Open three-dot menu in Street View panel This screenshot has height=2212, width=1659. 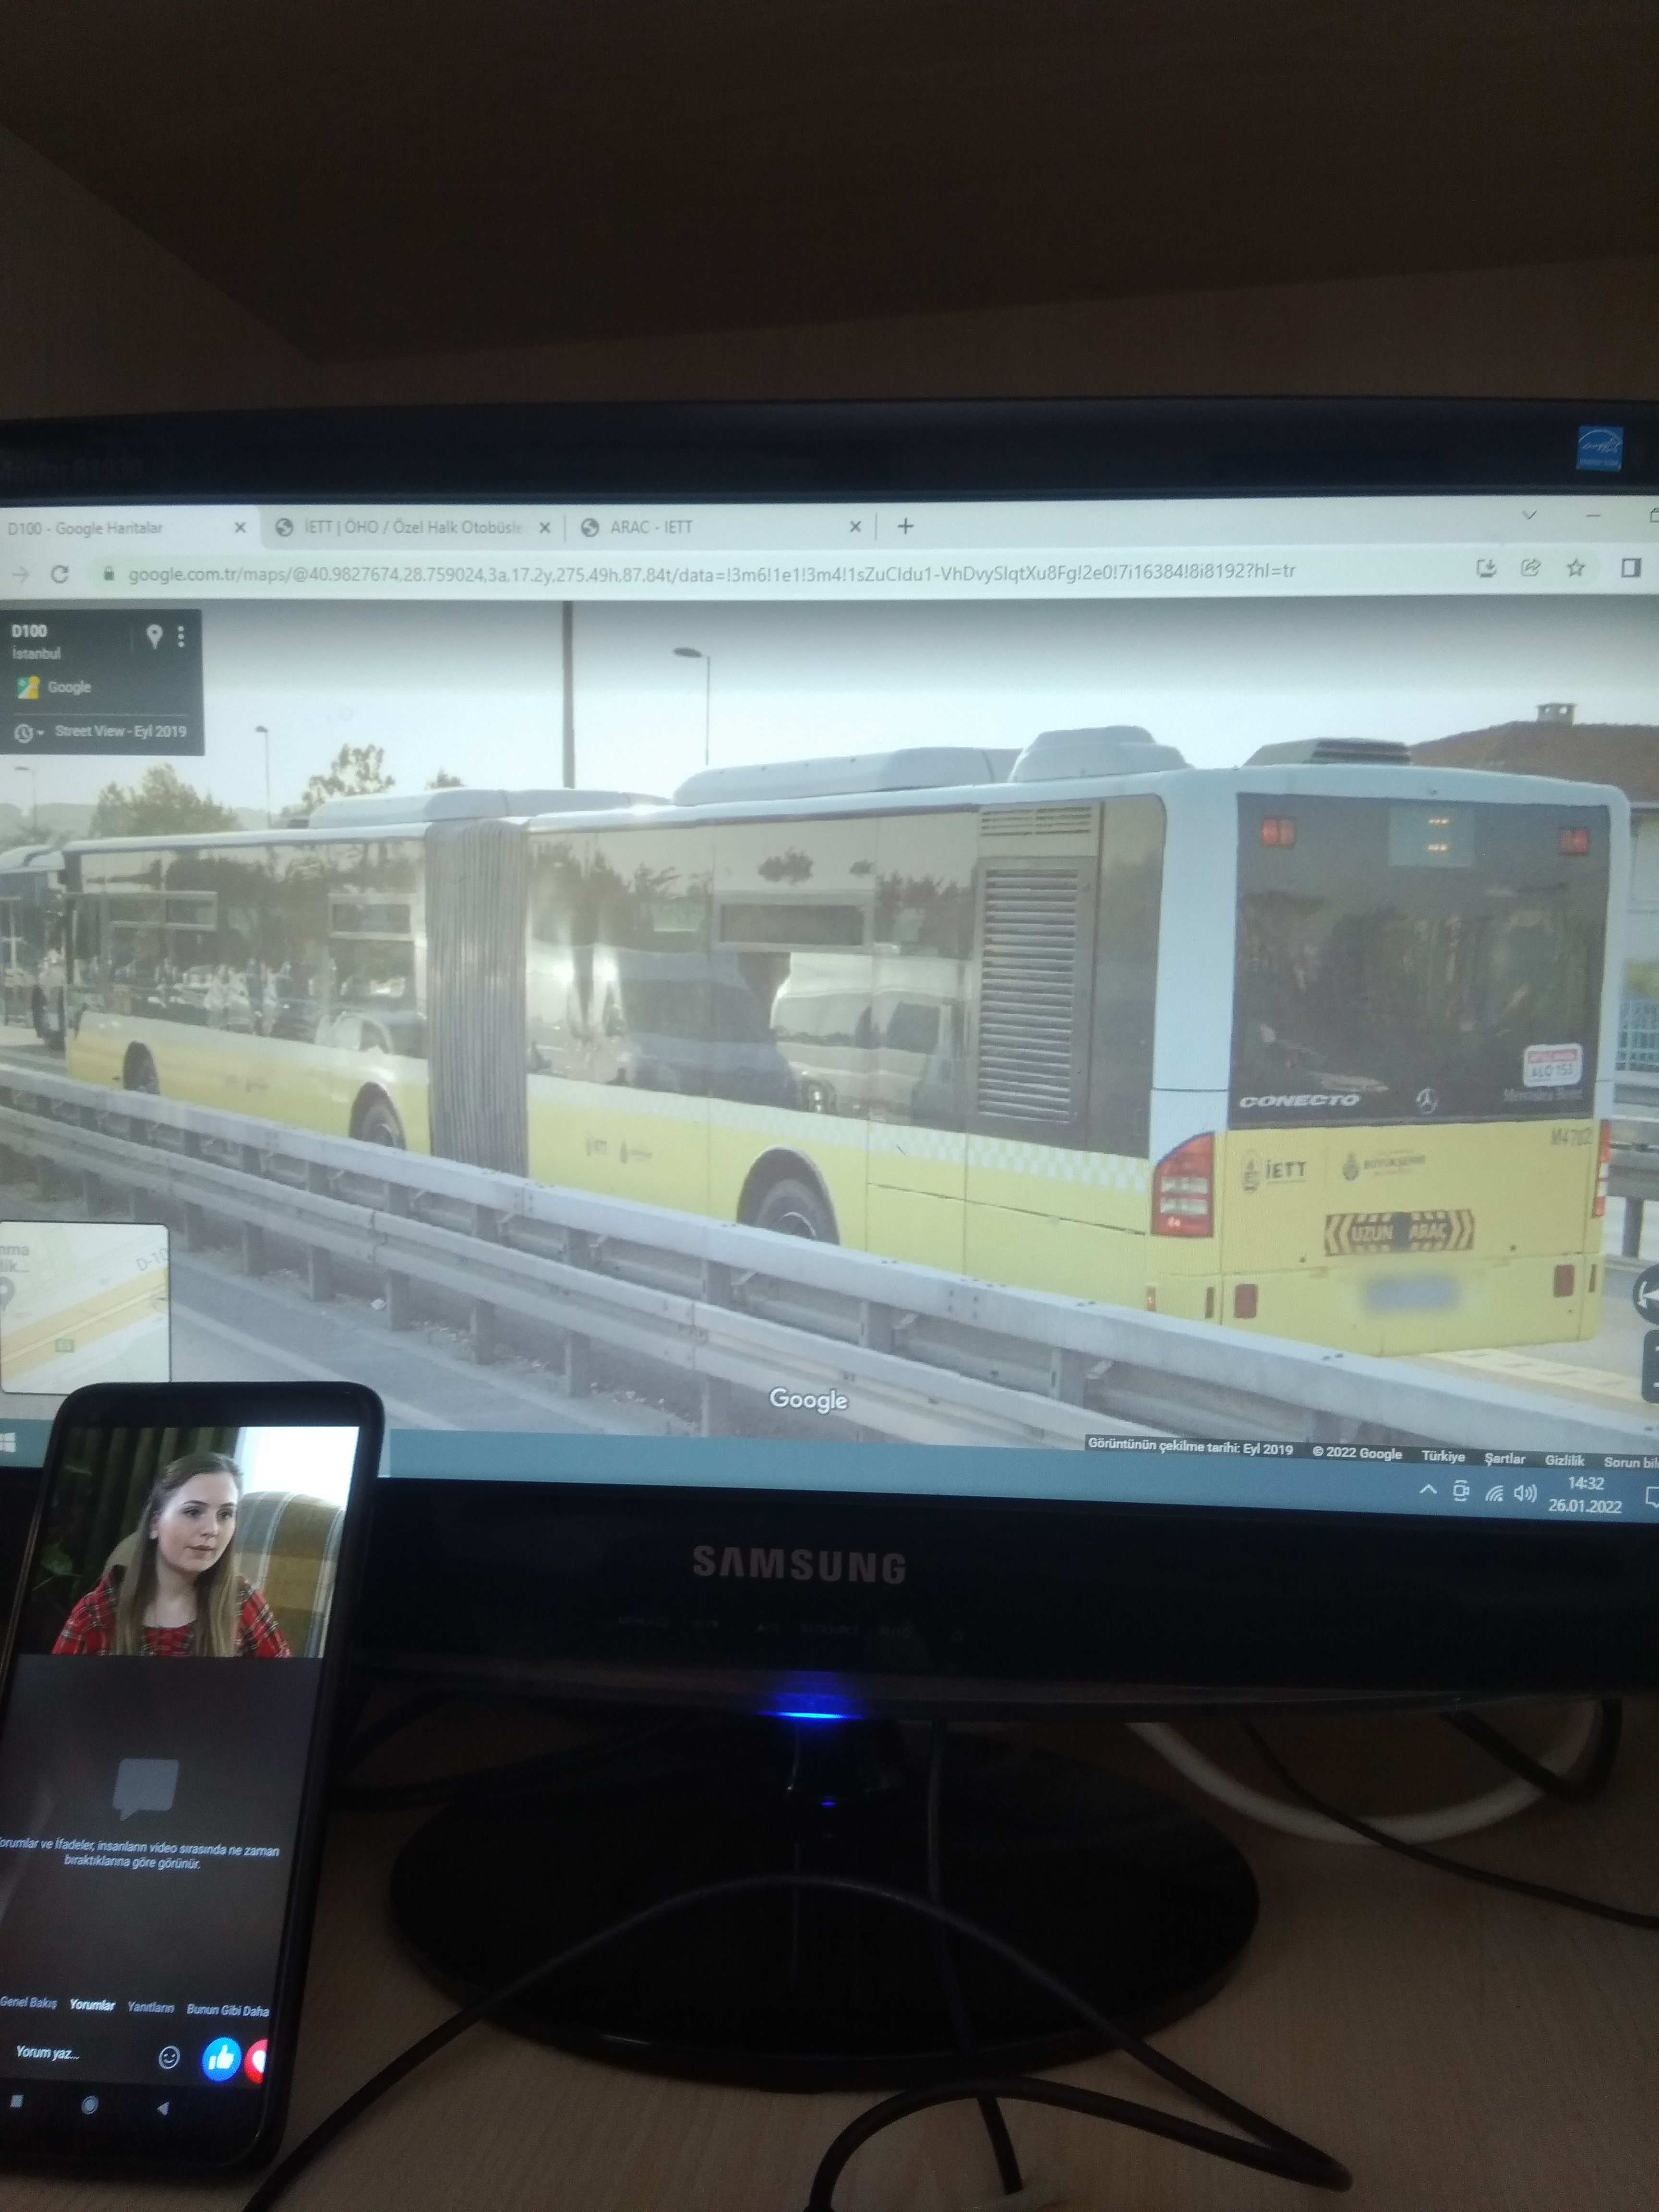181,636
